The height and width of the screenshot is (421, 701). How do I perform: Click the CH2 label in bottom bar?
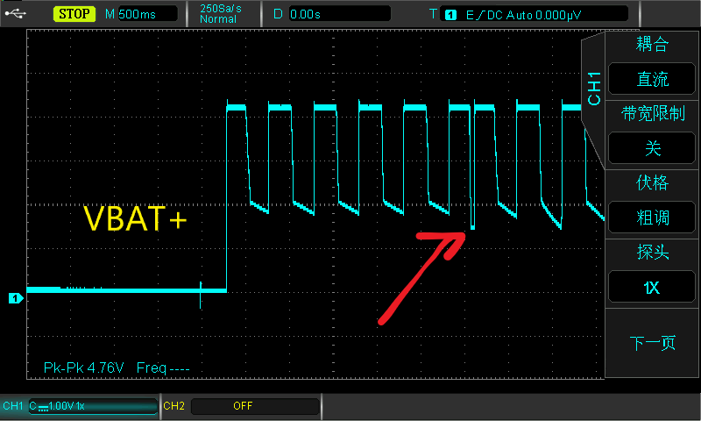coord(173,406)
